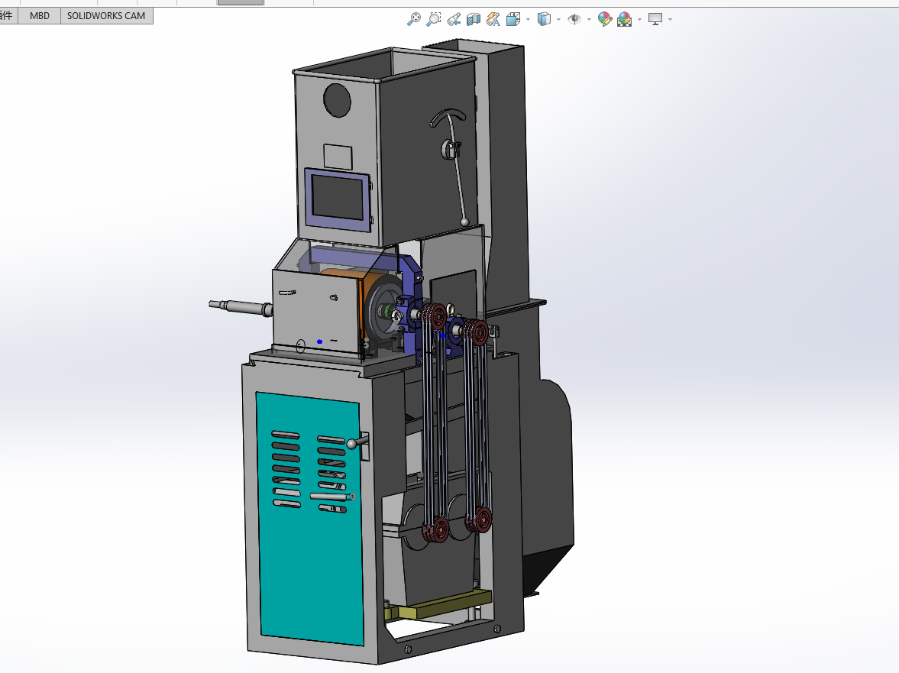Open the MBD tab
The height and width of the screenshot is (673, 899).
[x=40, y=15]
